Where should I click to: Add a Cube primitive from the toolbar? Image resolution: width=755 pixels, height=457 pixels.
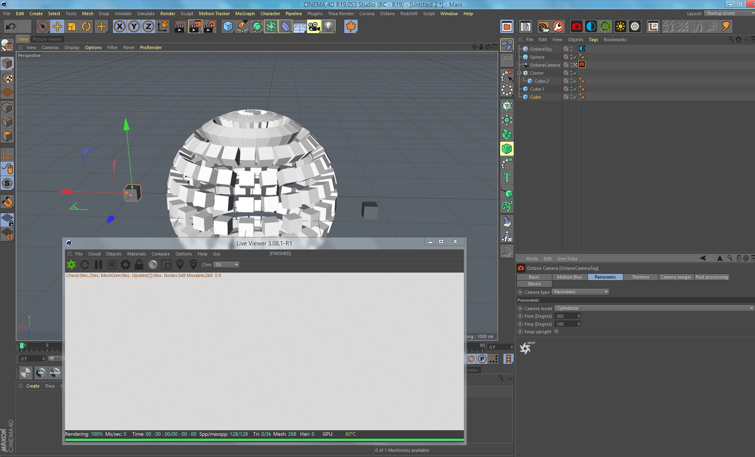228,27
